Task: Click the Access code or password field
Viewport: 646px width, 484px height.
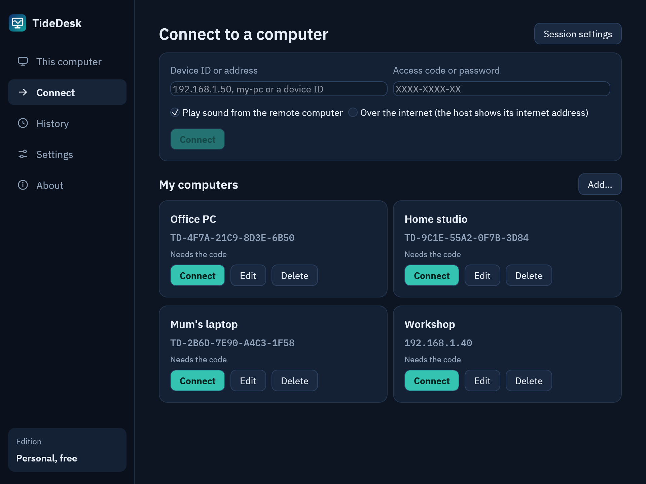Action: point(501,89)
